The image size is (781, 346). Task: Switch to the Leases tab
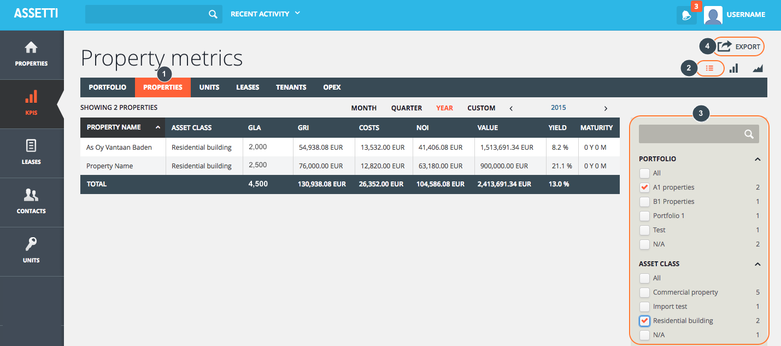tap(248, 87)
